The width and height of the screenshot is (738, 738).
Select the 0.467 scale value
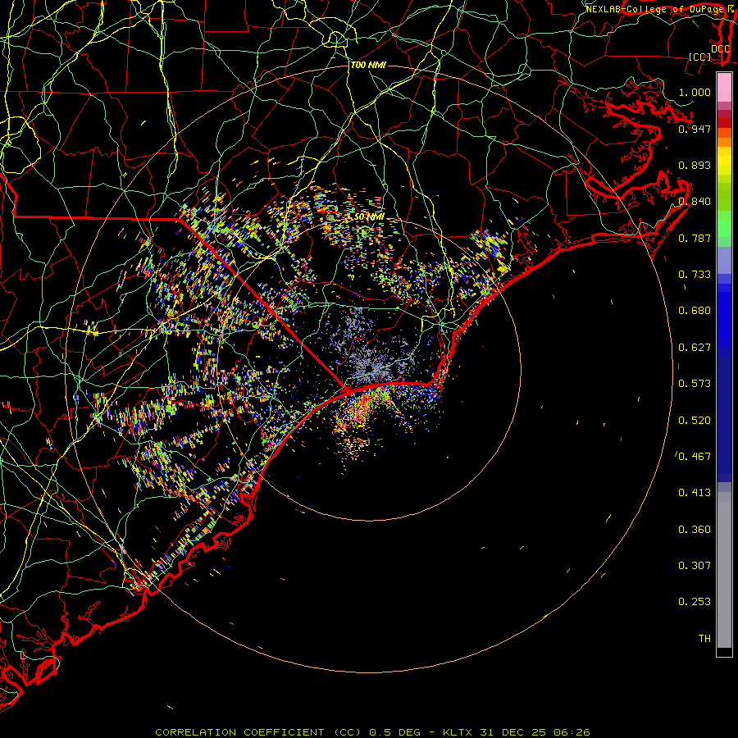[695, 457]
